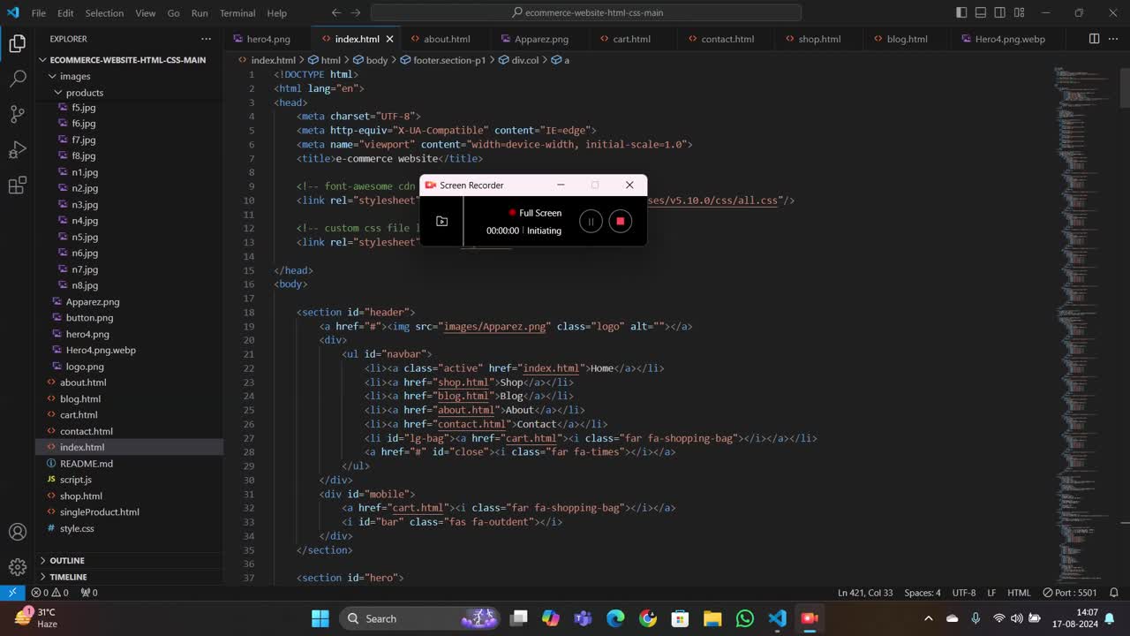Open the Extensions view
Viewport: 1130px width, 636px height.
pyautogui.click(x=18, y=185)
